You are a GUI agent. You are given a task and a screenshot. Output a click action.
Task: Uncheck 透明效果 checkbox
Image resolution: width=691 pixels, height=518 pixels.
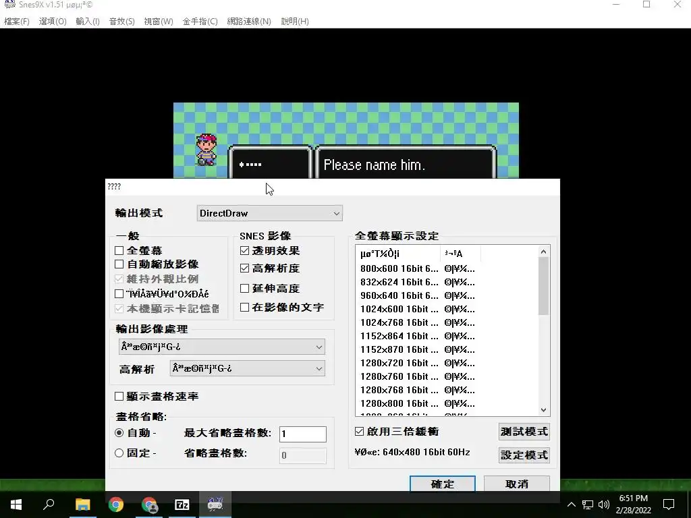point(244,251)
